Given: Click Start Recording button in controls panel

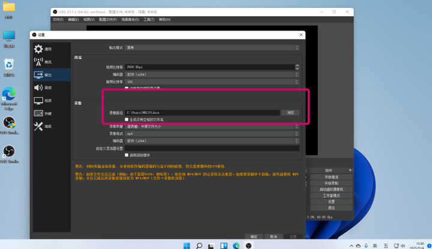Looking at the screenshot, I should pos(331,183).
